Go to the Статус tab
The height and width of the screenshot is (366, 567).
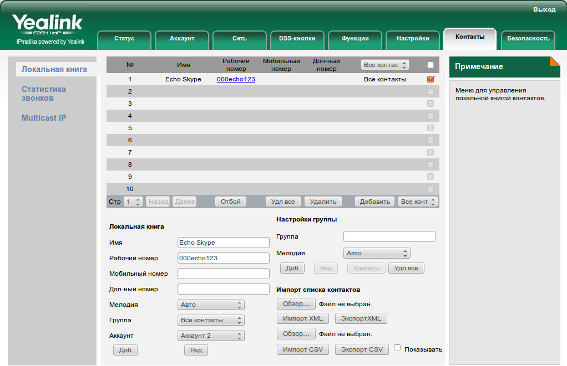coord(124,39)
